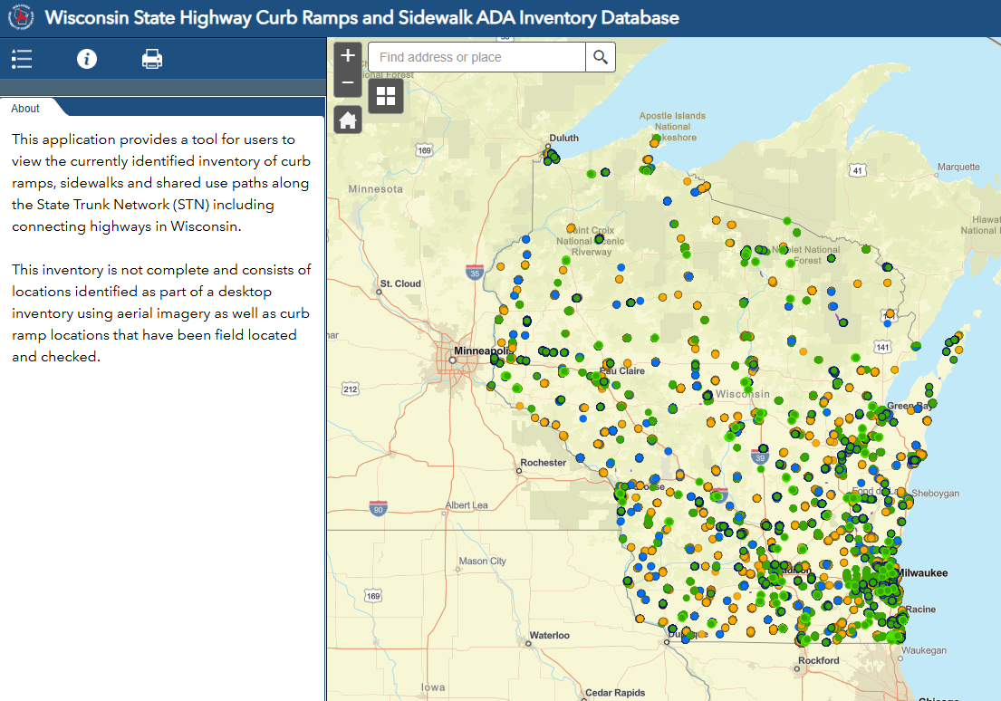Image resolution: width=1001 pixels, height=701 pixels.
Task: Open the legend/layer list panel icon
Action: (22, 60)
